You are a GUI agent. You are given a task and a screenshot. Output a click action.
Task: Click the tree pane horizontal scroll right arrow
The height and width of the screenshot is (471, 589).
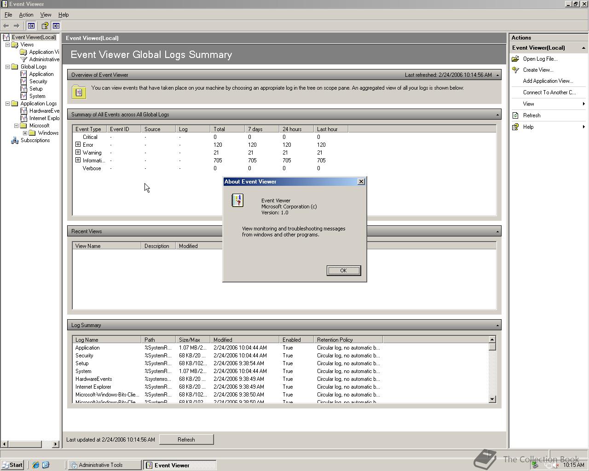click(x=56, y=444)
